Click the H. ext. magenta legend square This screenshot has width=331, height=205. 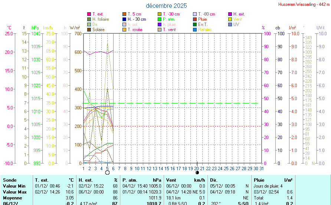coord(230,14)
